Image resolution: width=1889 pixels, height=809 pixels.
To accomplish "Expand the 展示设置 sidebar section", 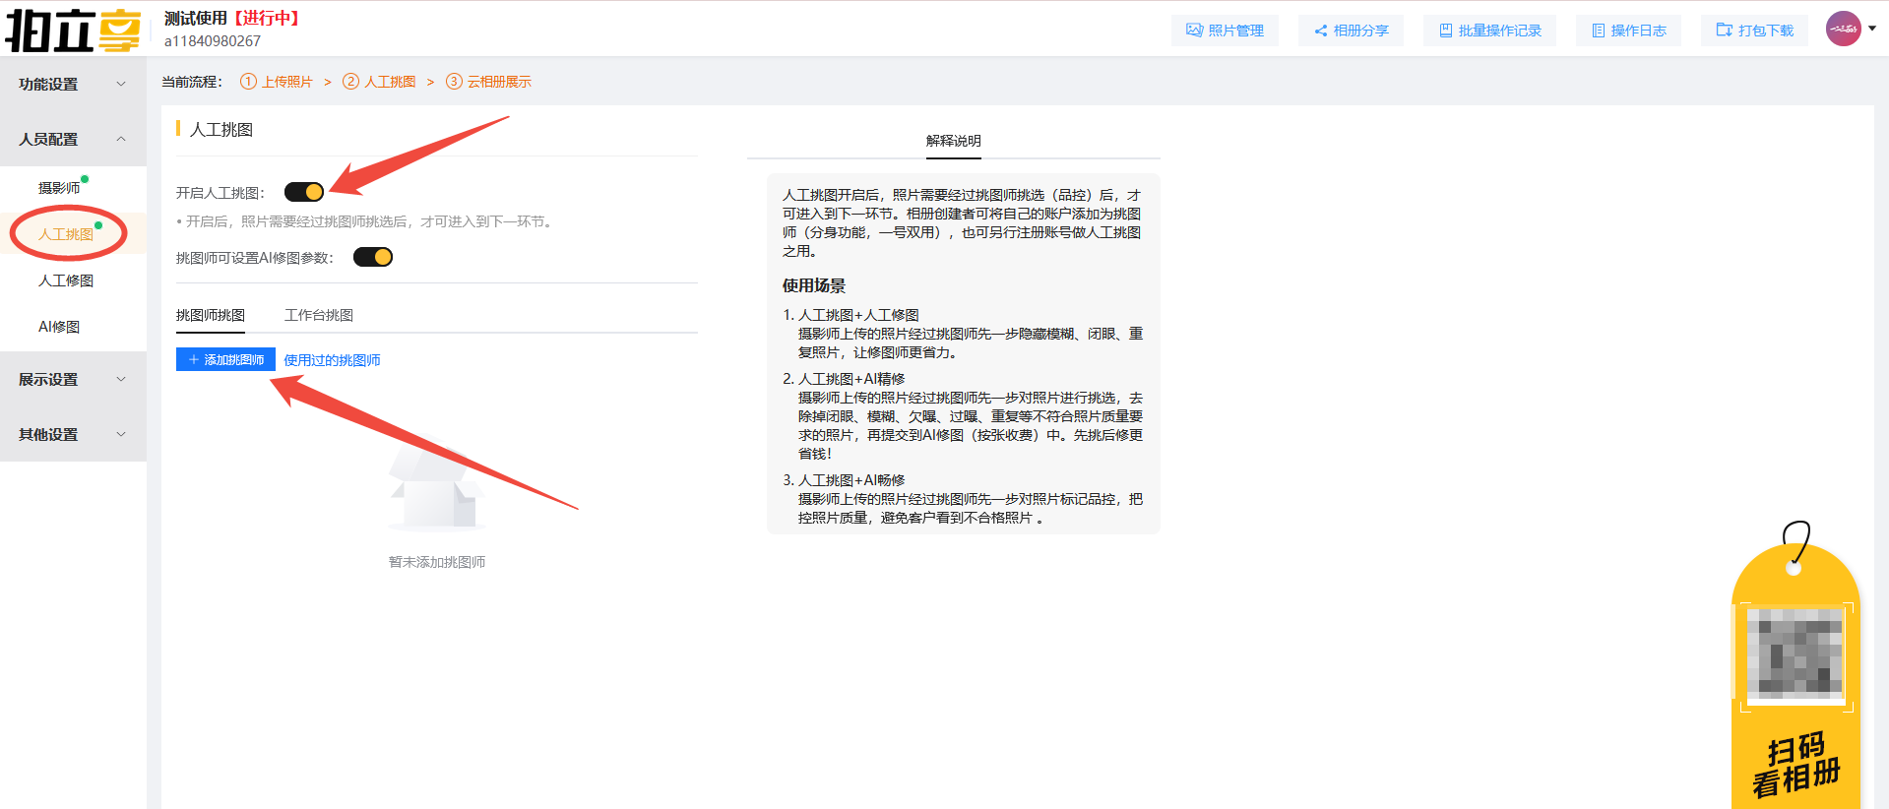I will click(73, 380).
